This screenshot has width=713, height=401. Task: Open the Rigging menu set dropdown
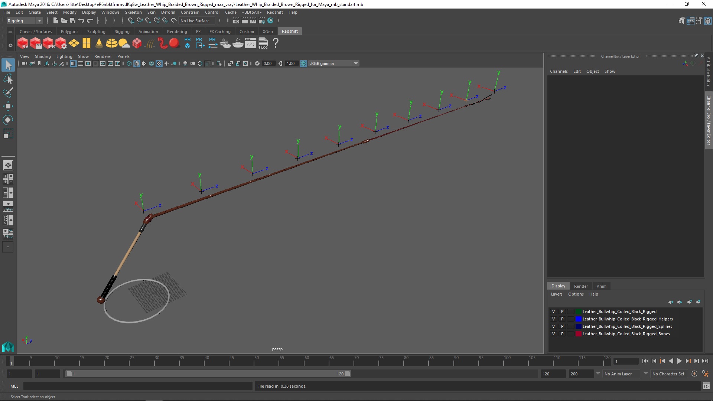click(25, 21)
